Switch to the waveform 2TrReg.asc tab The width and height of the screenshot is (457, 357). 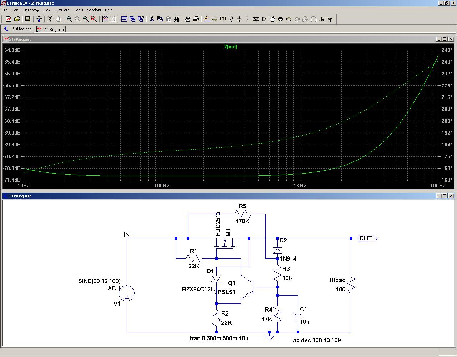tap(50, 29)
